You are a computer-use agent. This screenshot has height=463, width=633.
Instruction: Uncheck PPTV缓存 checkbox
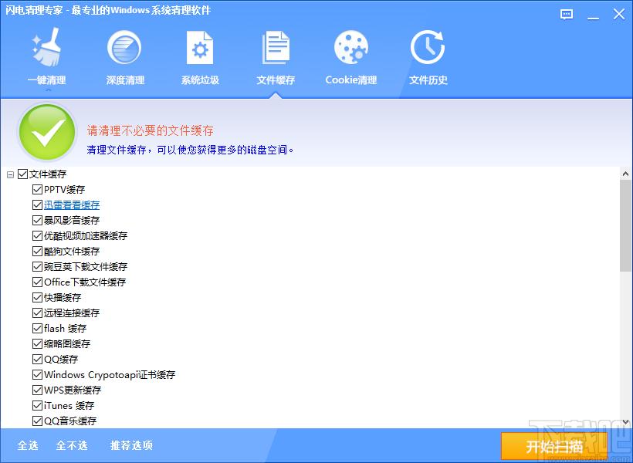click(x=37, y=189)
